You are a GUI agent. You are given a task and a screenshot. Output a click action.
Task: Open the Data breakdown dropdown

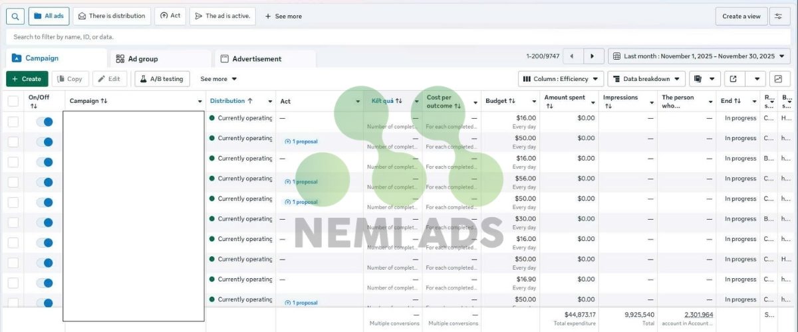646,79
